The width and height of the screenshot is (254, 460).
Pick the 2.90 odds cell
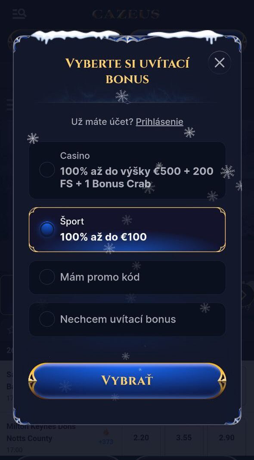[x=226, y=438]
